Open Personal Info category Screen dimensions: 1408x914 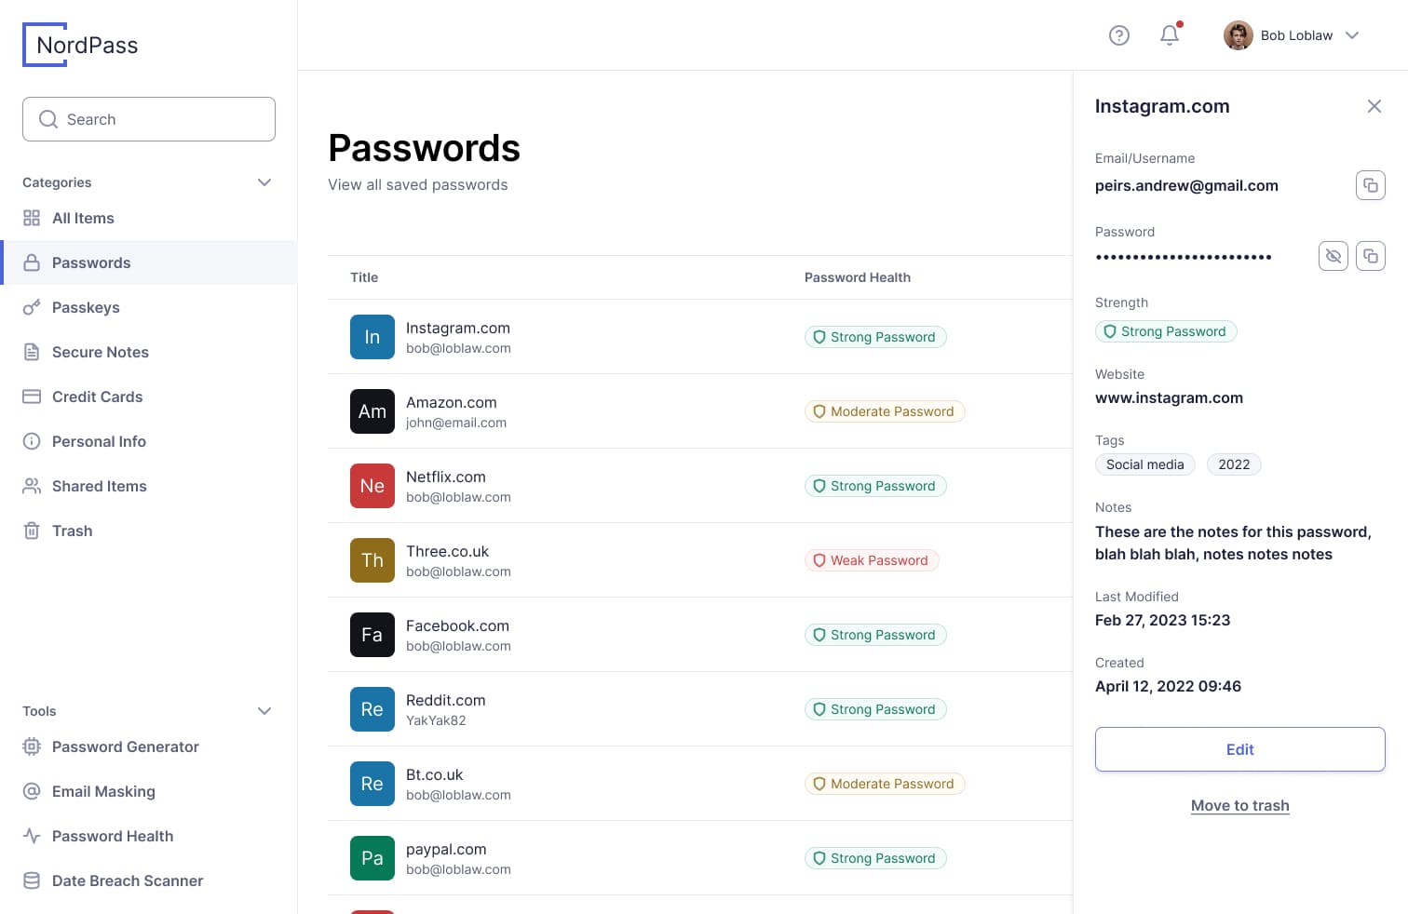click(x=149, y=441)
